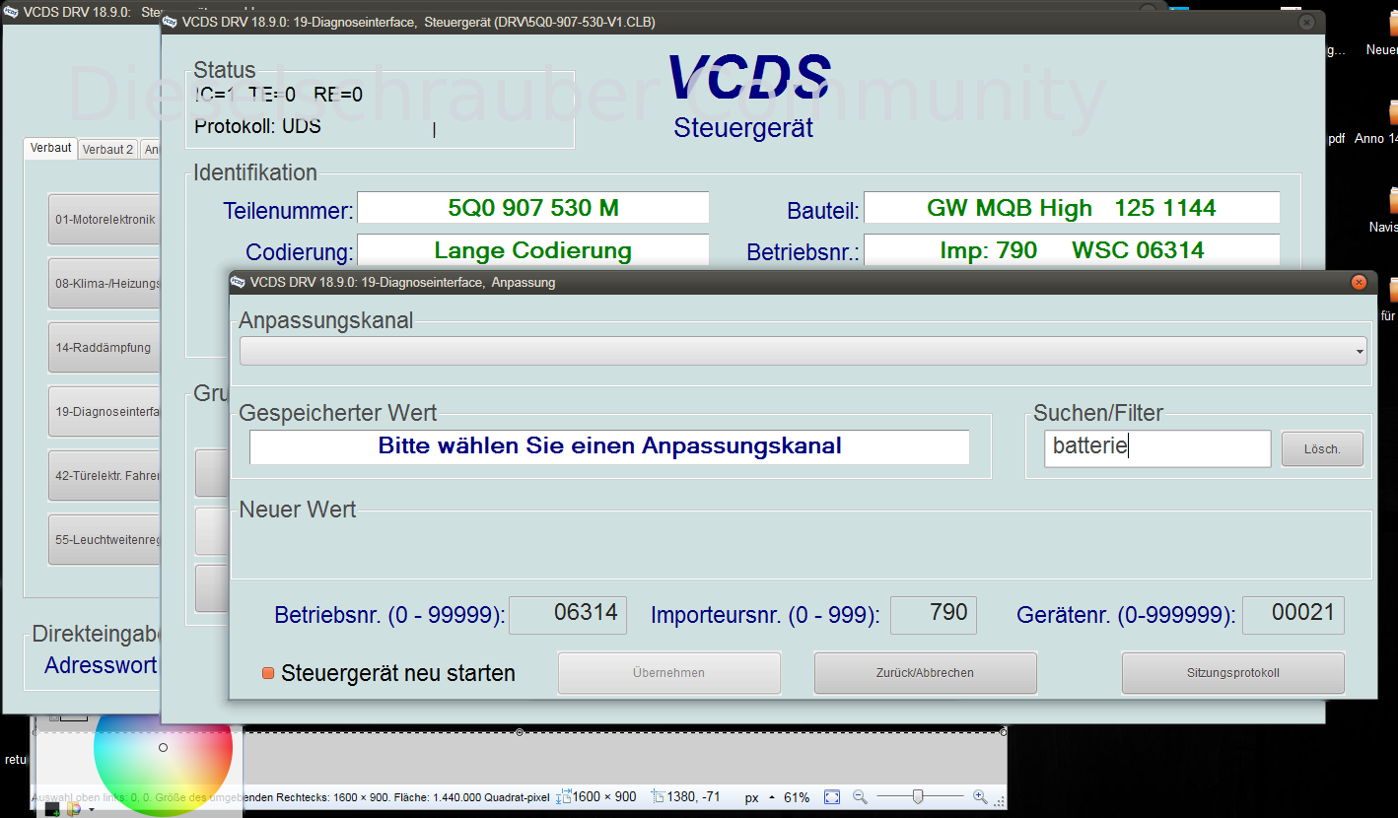1398x818 pixels.
Task: Click the cursor position icon beside 1380, -71
Action: 658,796
